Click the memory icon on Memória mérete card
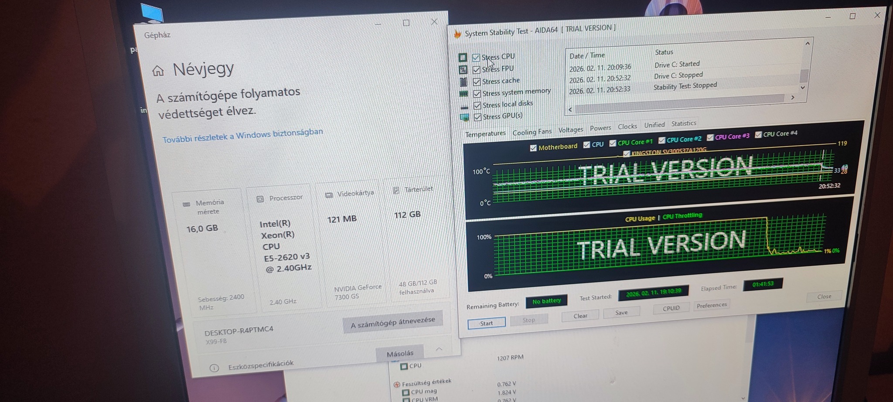The width and height of the screenshot is (893, 402). 186,204
